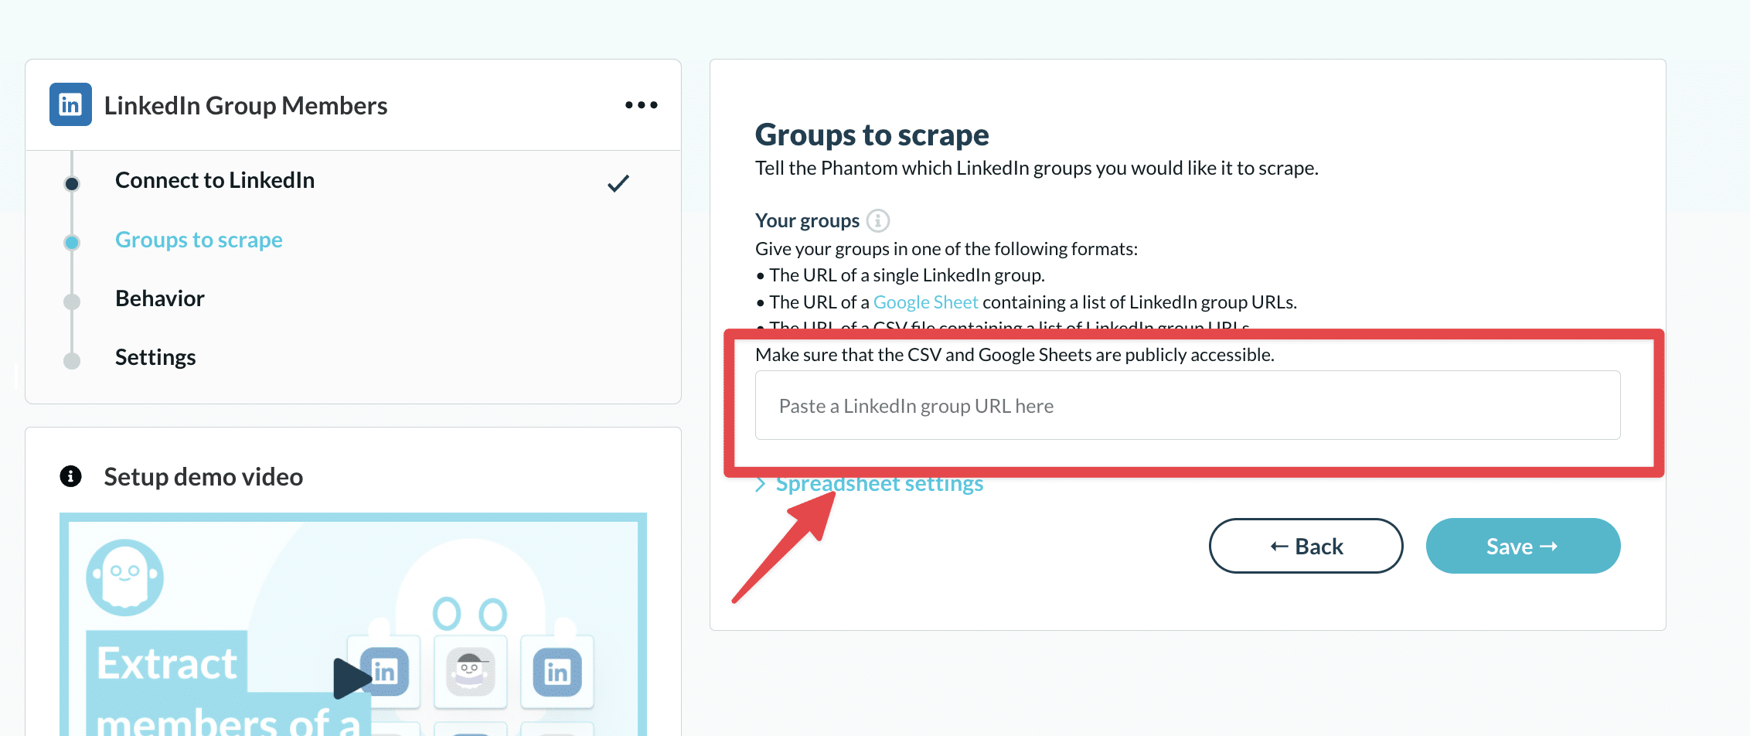Click the step dot for Connect to LinkedIn
Viewport: 1750px width, 736px height.
[x=72, y=183]
